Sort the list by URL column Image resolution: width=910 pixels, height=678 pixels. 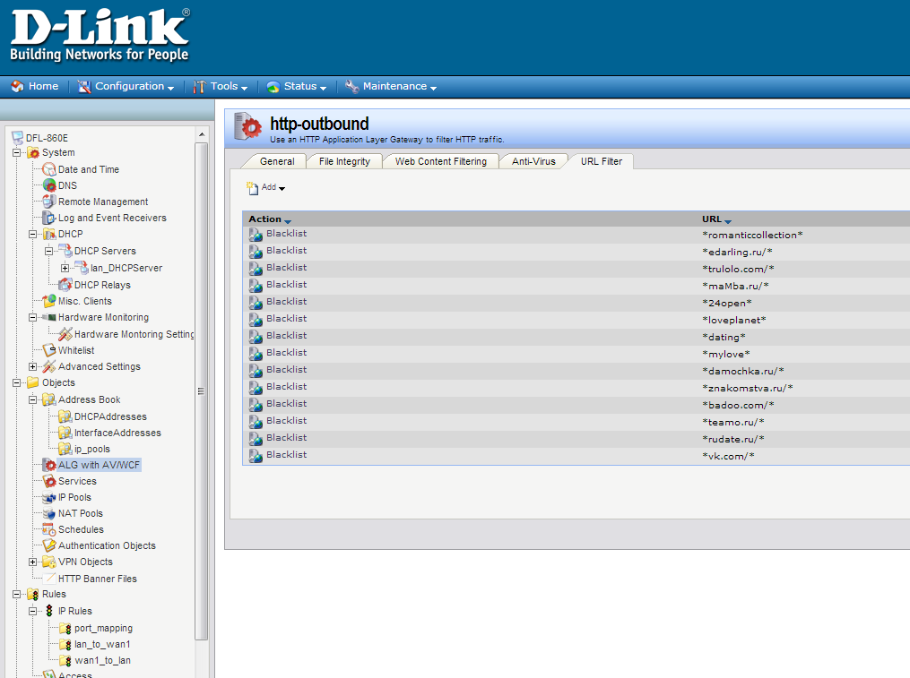pyautogui.click(x=716, y=219)
